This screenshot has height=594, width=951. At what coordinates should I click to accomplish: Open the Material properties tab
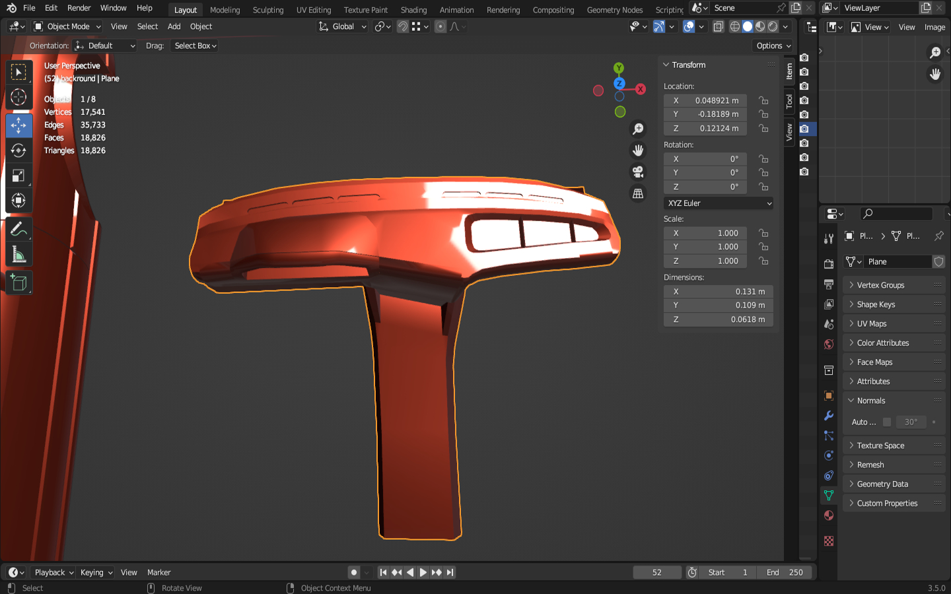click(829, 515)
